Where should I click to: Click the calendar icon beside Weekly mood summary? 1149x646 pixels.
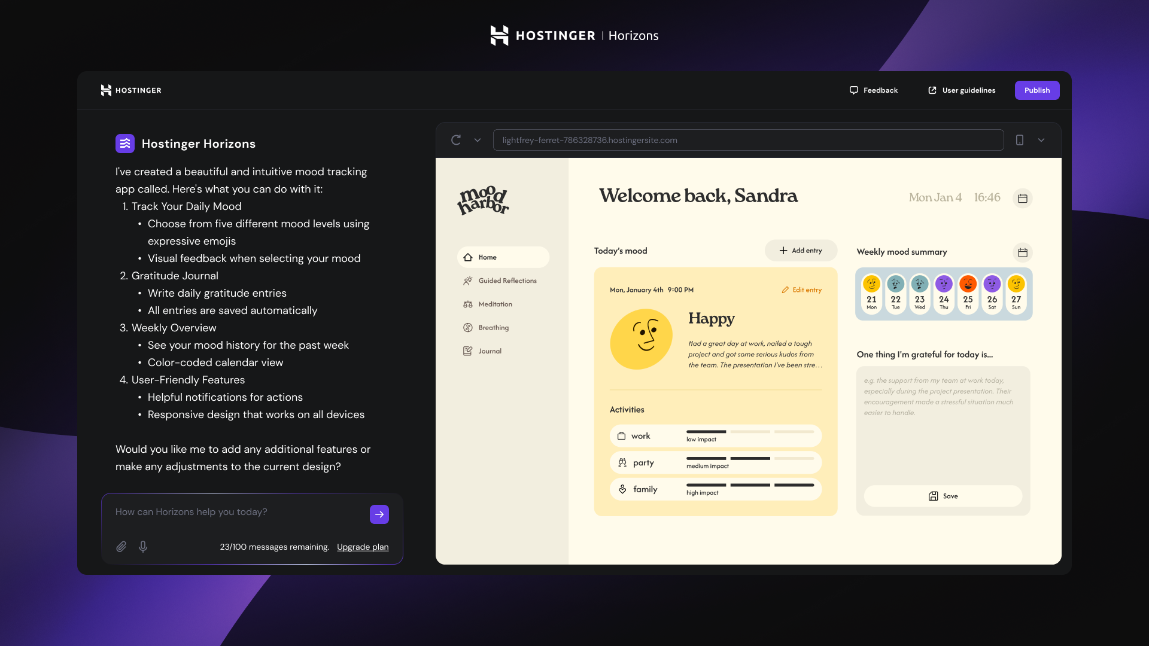(1022, 252)
